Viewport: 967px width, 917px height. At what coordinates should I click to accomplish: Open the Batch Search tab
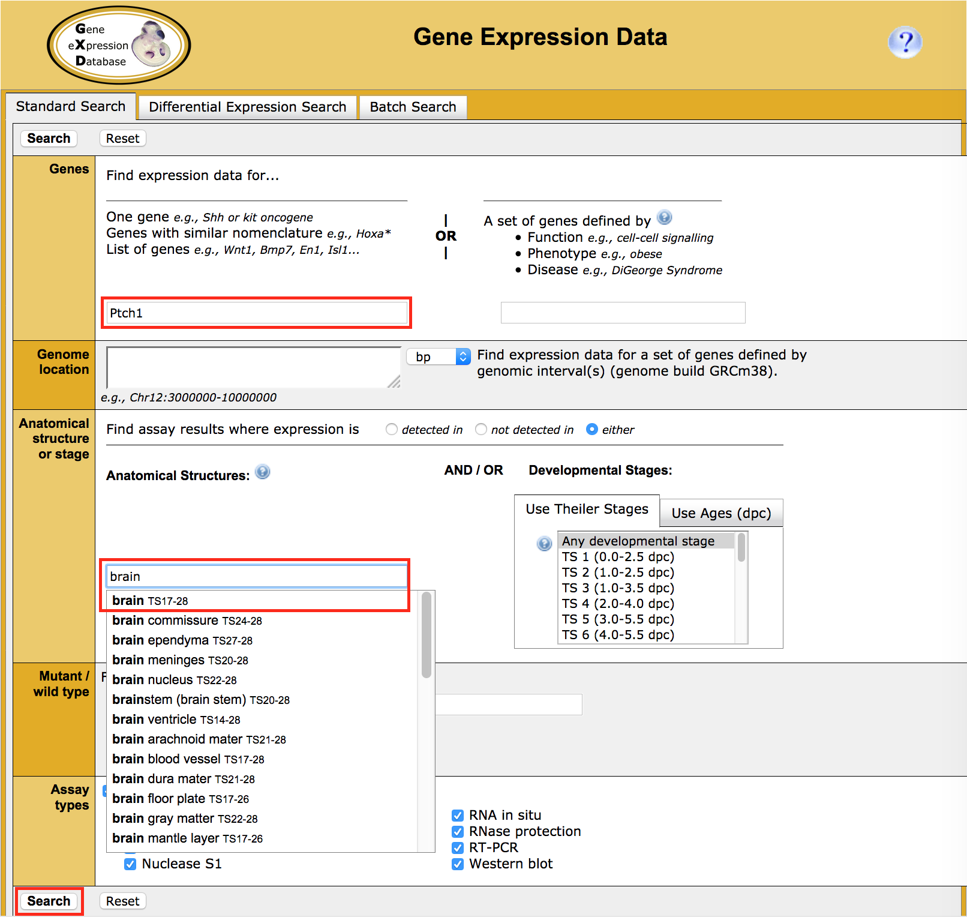[413, 107]
